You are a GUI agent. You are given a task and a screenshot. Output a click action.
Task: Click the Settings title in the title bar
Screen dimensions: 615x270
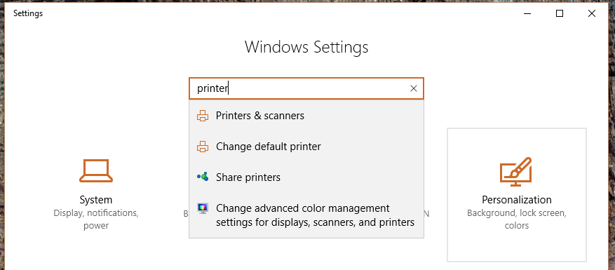28,13
